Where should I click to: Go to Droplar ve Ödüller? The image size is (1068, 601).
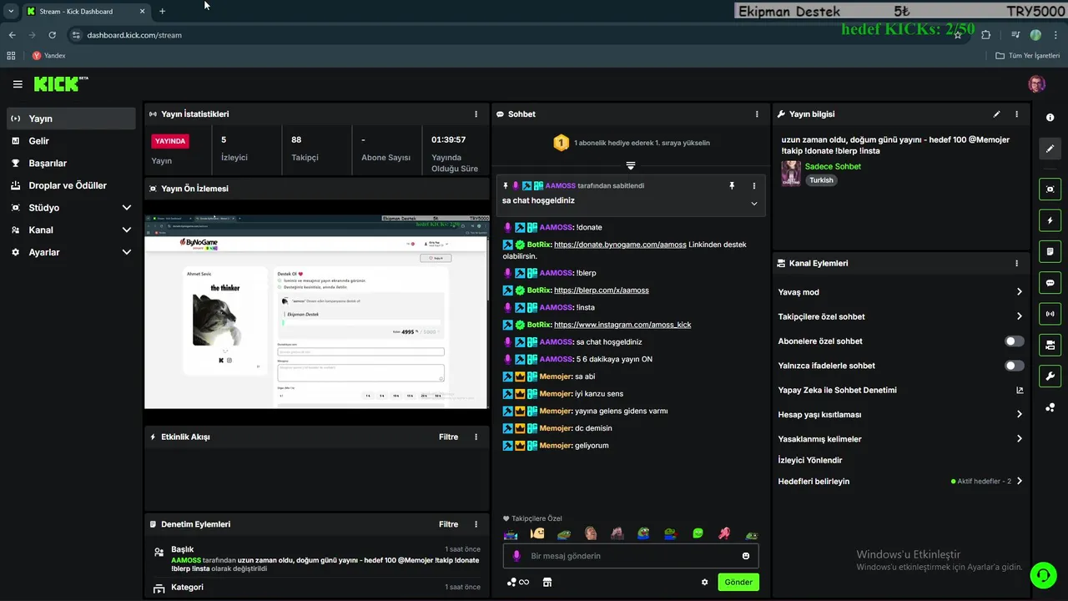click(x=71, y=185)
